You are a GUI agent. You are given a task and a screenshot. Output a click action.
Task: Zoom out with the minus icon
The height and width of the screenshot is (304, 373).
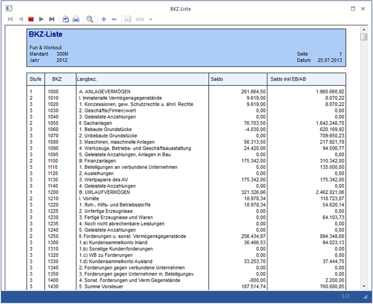(x=114, y=19)
